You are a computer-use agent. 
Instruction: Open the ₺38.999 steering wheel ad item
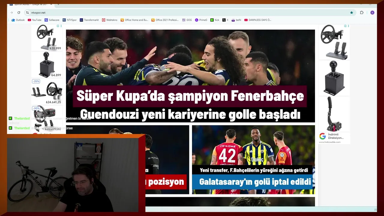coord(47,37)
